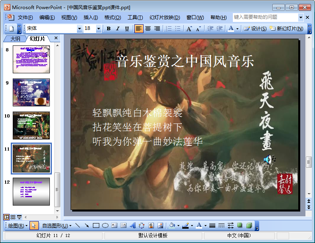This screenshot has height=243, width=315.
Task: Open the Design (设计) pane
Action: tap(255, 29)
